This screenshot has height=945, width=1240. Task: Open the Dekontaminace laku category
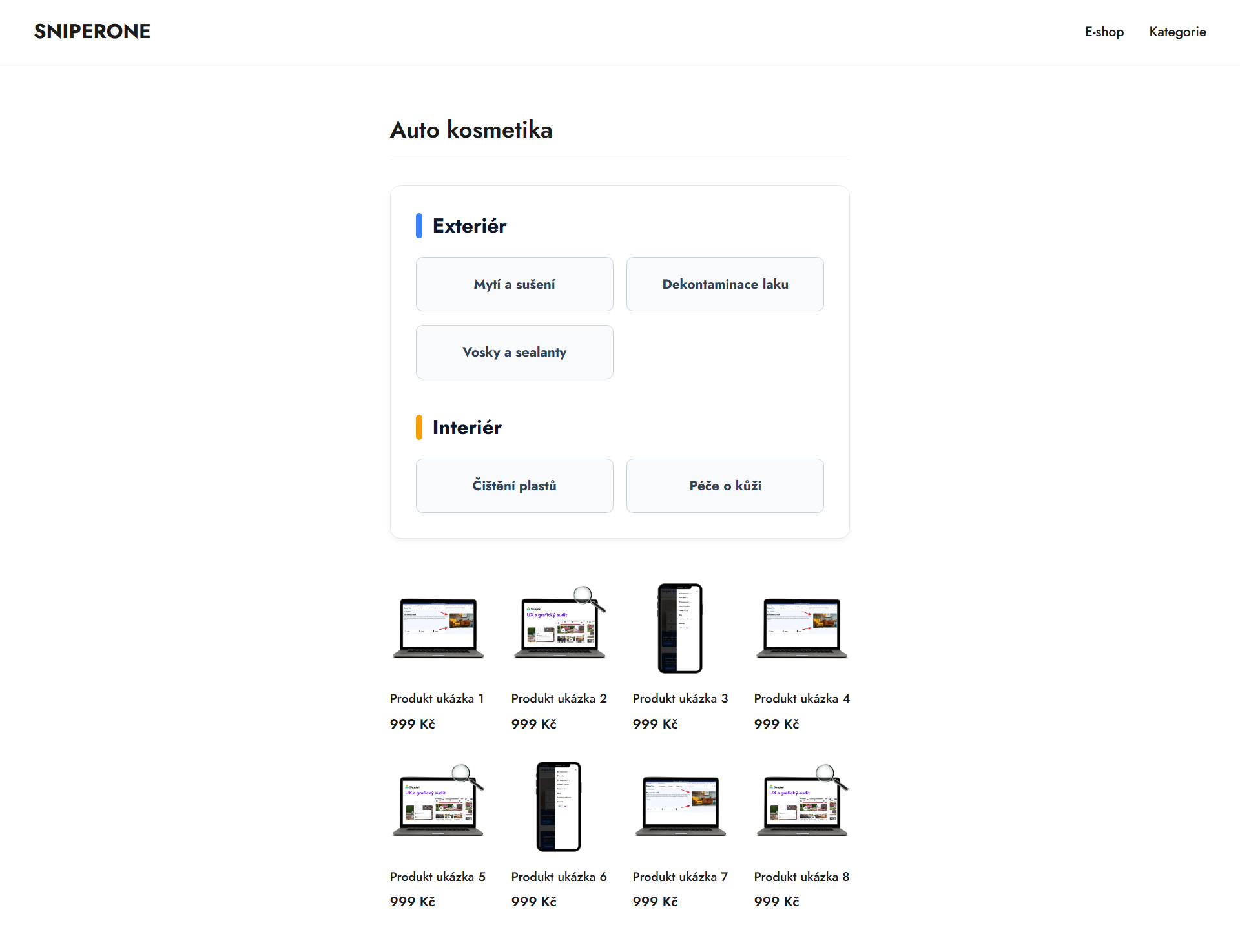[725, 284]
